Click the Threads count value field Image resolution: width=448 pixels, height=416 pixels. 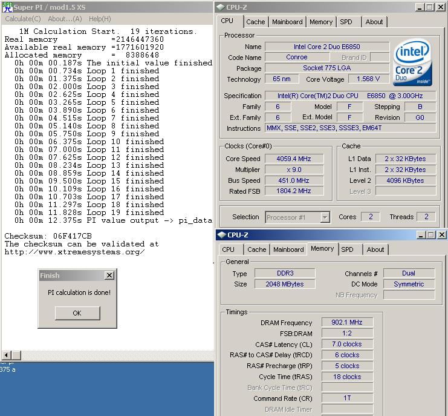click(426, 217)
